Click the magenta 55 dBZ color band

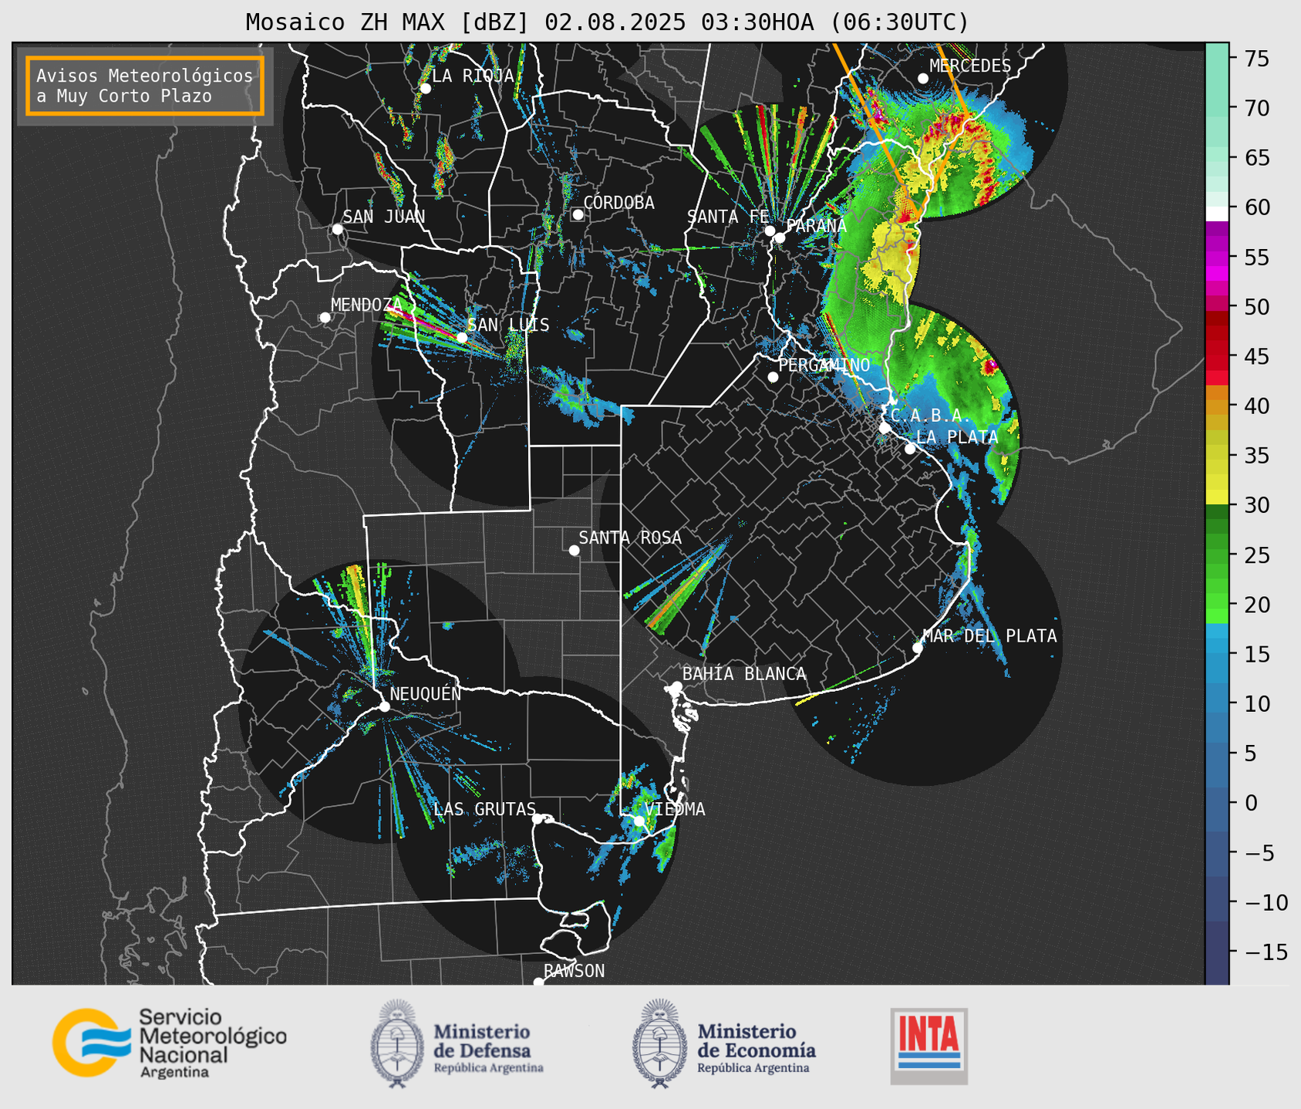tap(1217, 258)
